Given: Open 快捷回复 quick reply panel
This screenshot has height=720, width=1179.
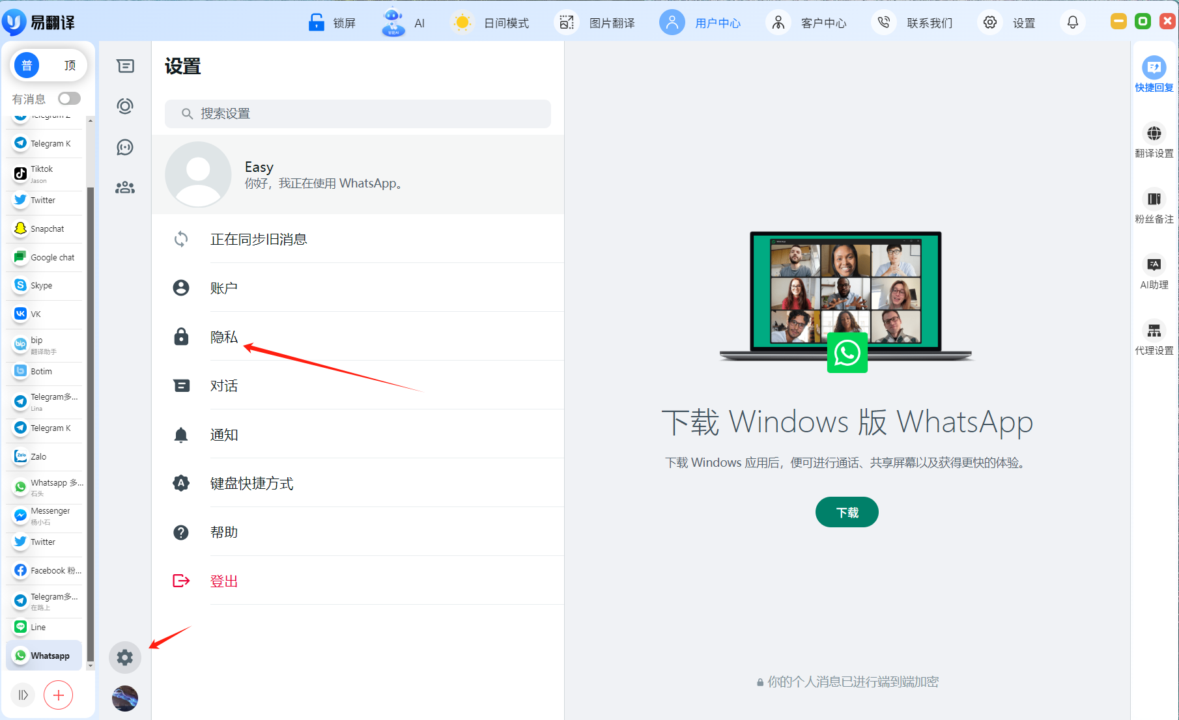Looking at the screenshot, I should coord(1154,75).
